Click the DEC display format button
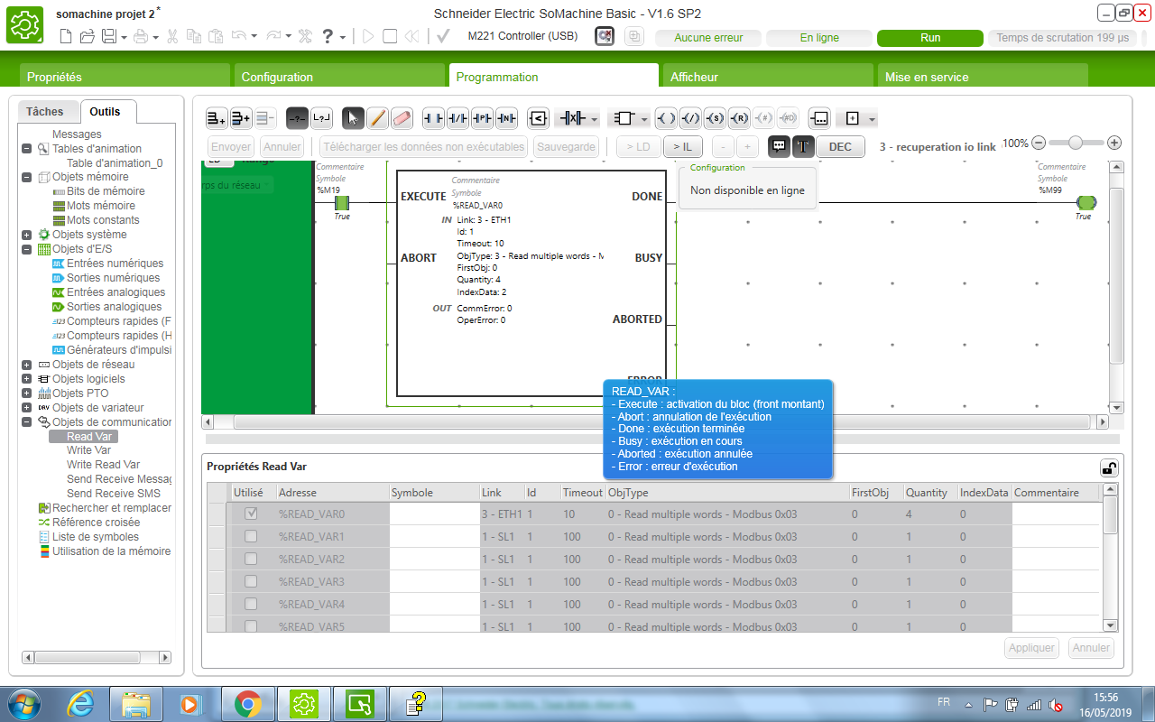 (840, 147)
